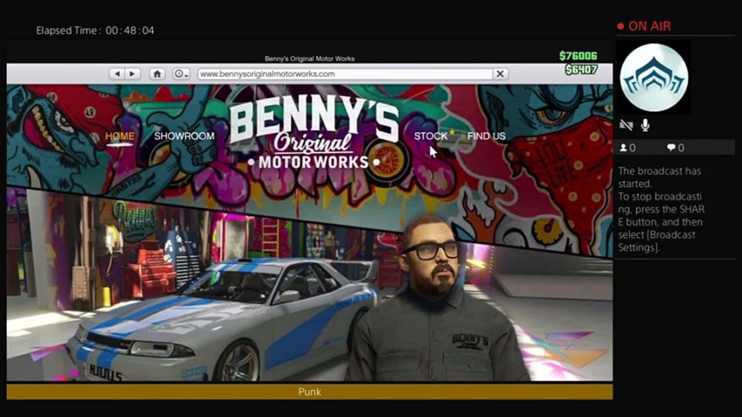Click the broadcast channel avatar icon
This screenshot has width=742, height=417.
(654, 78)
